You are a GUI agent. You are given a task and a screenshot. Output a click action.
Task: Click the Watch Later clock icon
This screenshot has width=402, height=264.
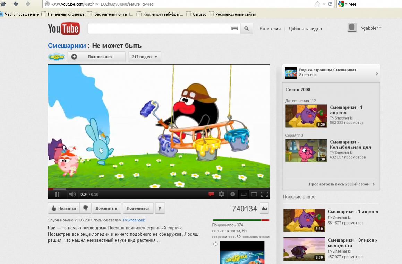tap(232, 194)
